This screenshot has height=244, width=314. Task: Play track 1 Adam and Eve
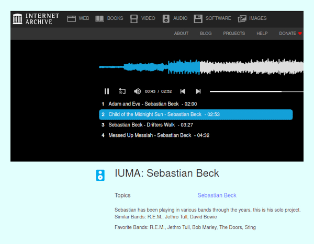pos(196,104)
